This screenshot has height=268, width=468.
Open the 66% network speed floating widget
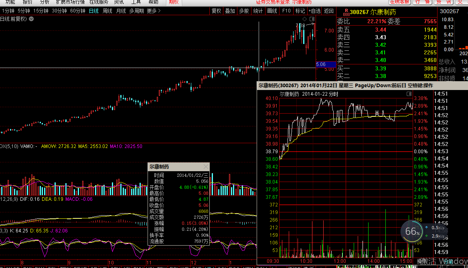[411, 232]
